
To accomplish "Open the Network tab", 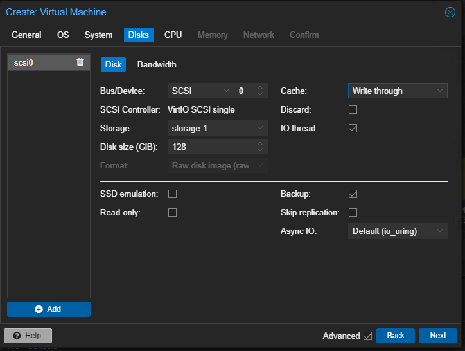I will coord(259,35).
